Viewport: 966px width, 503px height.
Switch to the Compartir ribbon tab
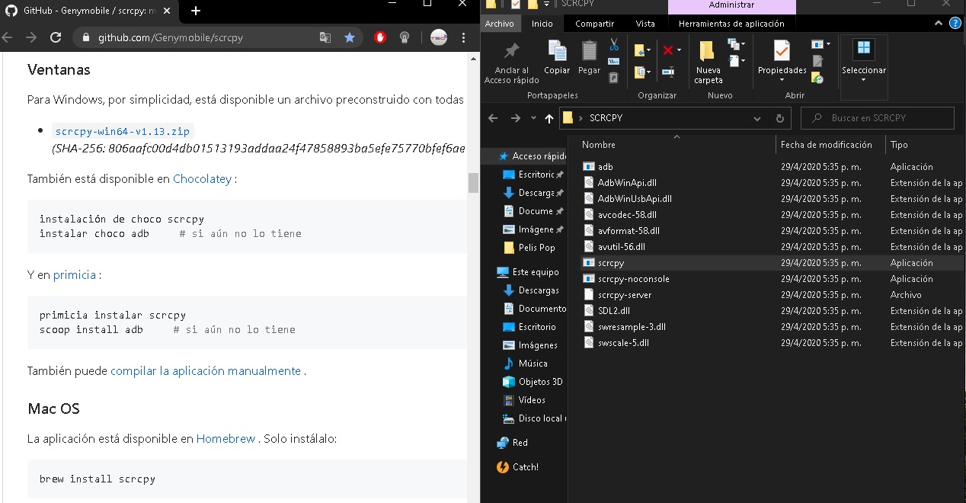click(594, 24)
